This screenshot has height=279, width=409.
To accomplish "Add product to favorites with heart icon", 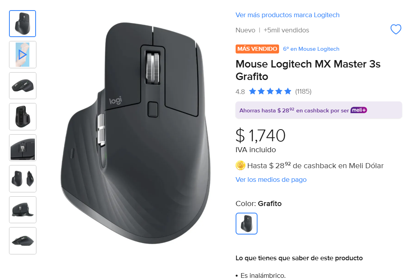I will click(x=396, y=29).
